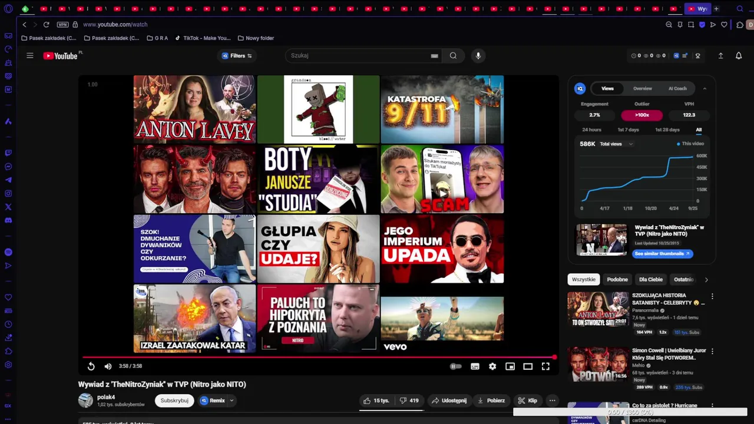
Task: Select the 1st 7 days range
Action: [x=628, y=130]
